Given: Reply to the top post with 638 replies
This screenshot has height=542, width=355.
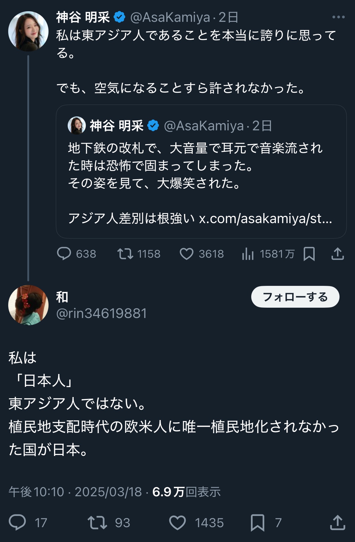Looking at the screenshot, I should (64, 254).
